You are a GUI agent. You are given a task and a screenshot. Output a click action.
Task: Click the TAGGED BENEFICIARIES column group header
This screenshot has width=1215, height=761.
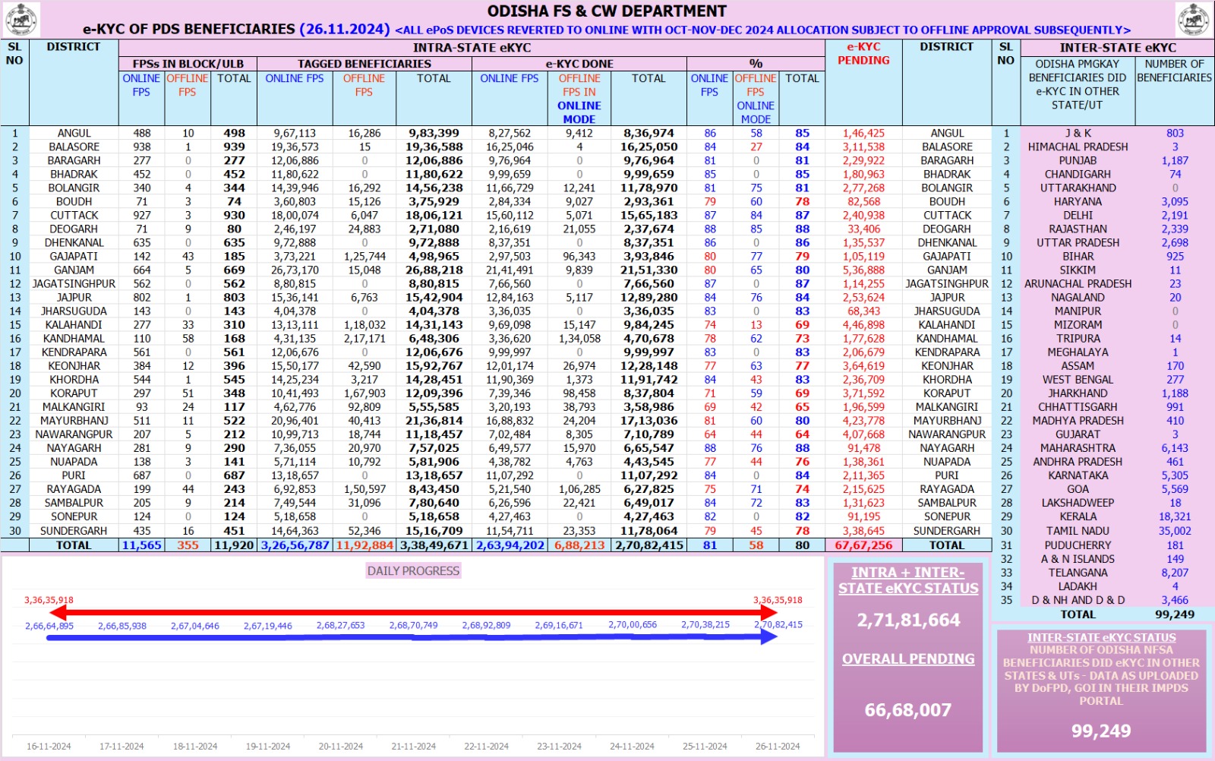tap(364, 64)
